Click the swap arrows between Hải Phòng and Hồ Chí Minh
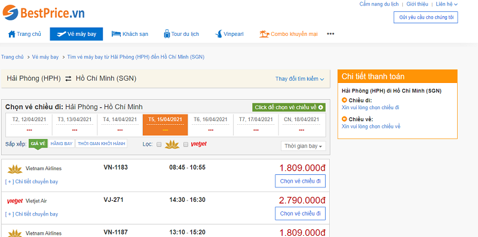The height and width of the screenshot is (237, 478). tap(68, 79)
